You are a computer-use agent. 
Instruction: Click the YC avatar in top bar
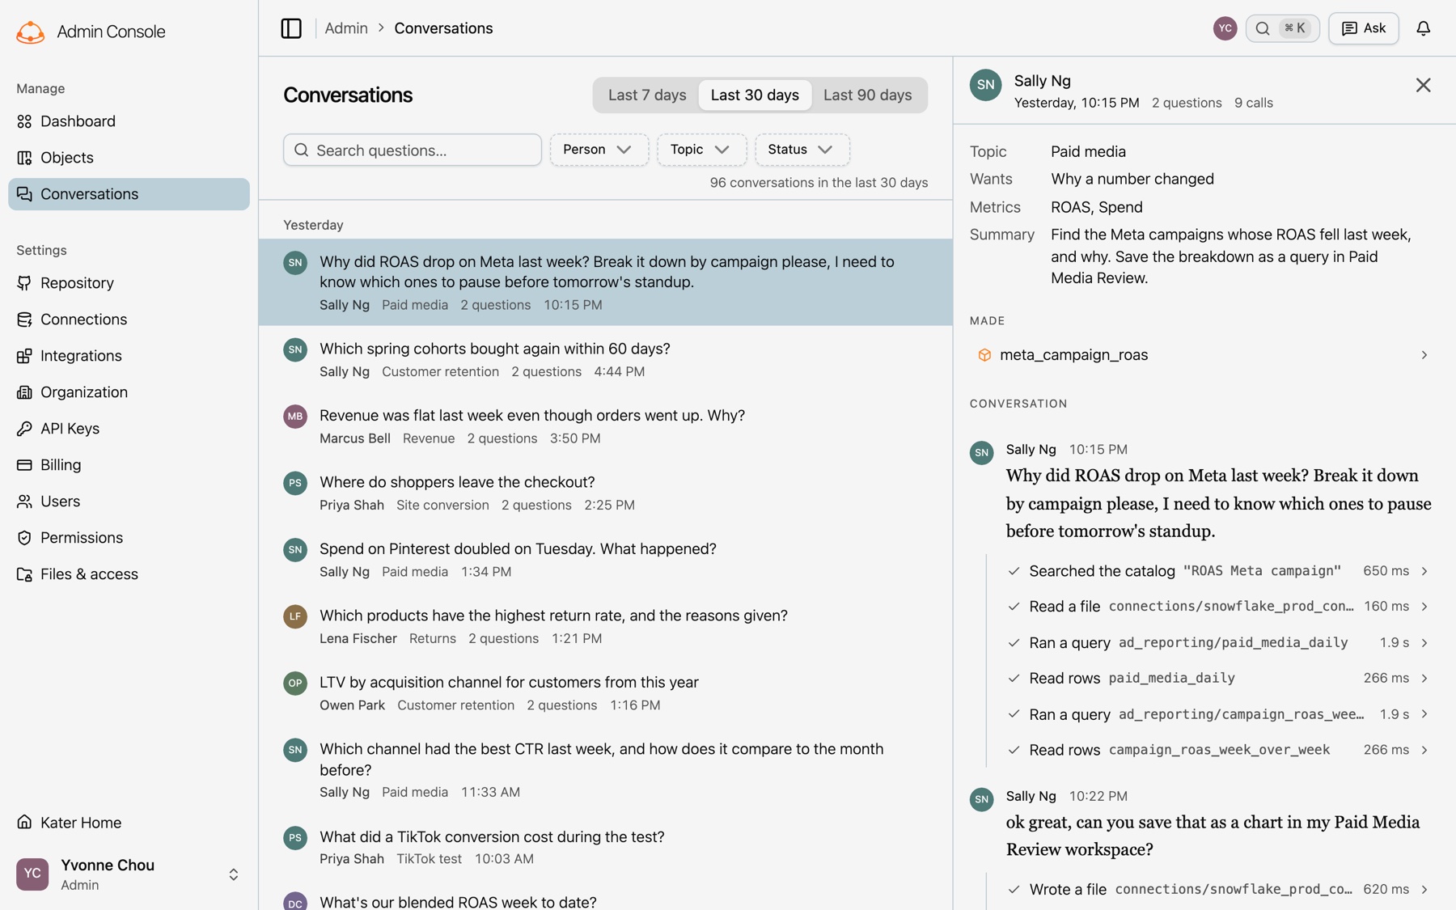[1225, 28]
